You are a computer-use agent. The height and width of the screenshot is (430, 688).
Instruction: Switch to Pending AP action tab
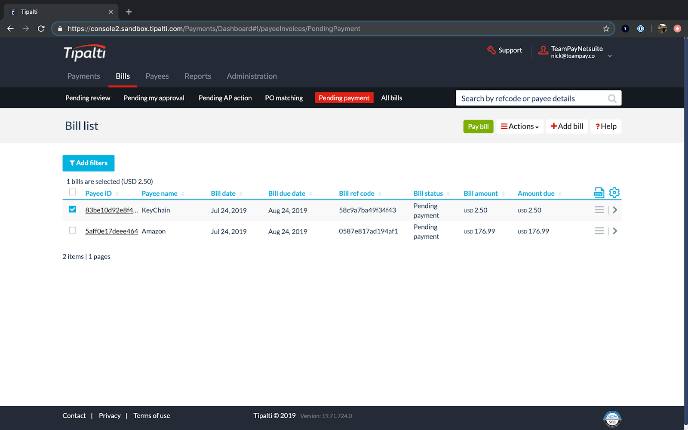[225, 98]
